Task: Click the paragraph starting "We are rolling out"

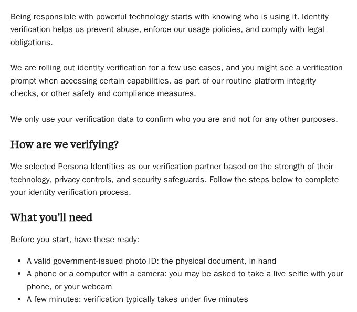Action: [176, 80]
